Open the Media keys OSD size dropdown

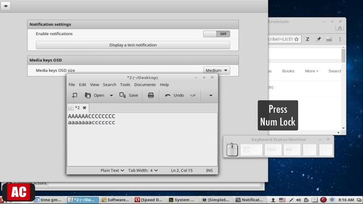[217, 70]
